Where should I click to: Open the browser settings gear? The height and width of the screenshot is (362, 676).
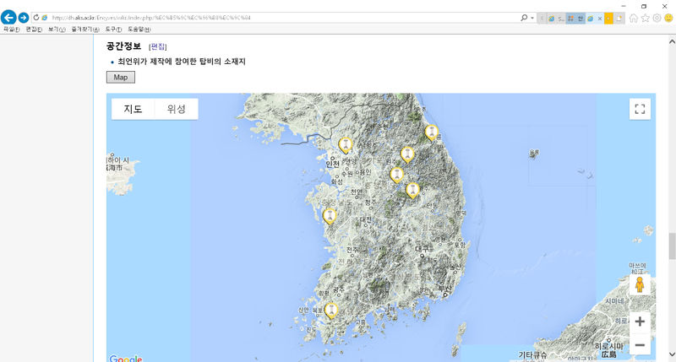point(657,18)
